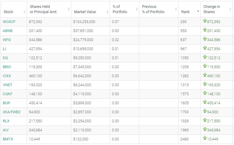This screenshot has height=145, width=234.
Task: Click the Market Value column header
Action: (x=85, y=12)
